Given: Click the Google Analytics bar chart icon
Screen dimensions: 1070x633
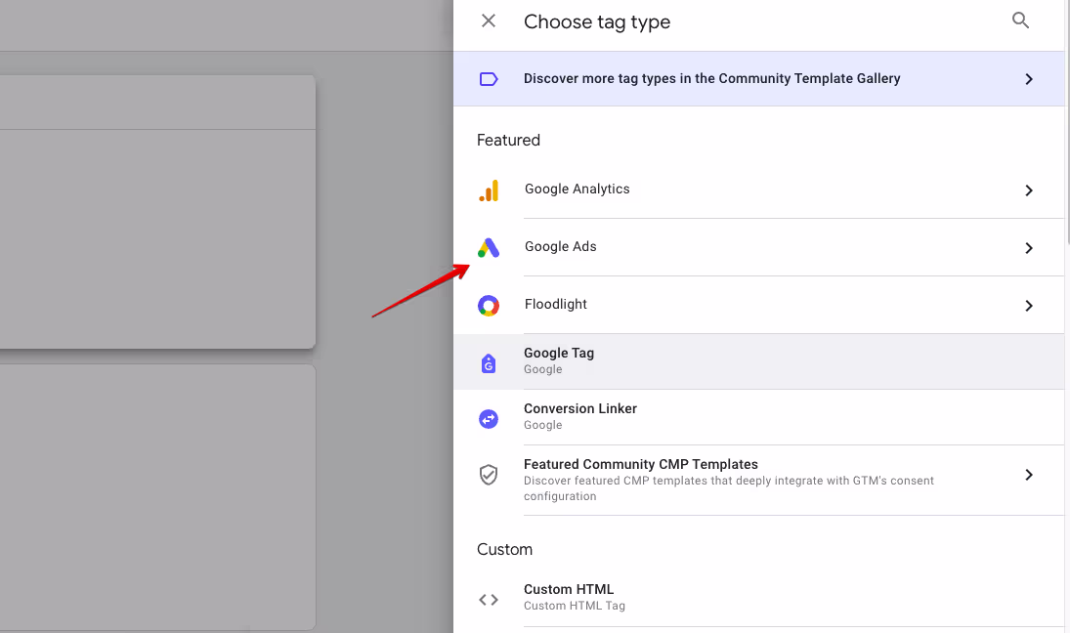Looking at the screenshot, I should (x=489, y=190).
